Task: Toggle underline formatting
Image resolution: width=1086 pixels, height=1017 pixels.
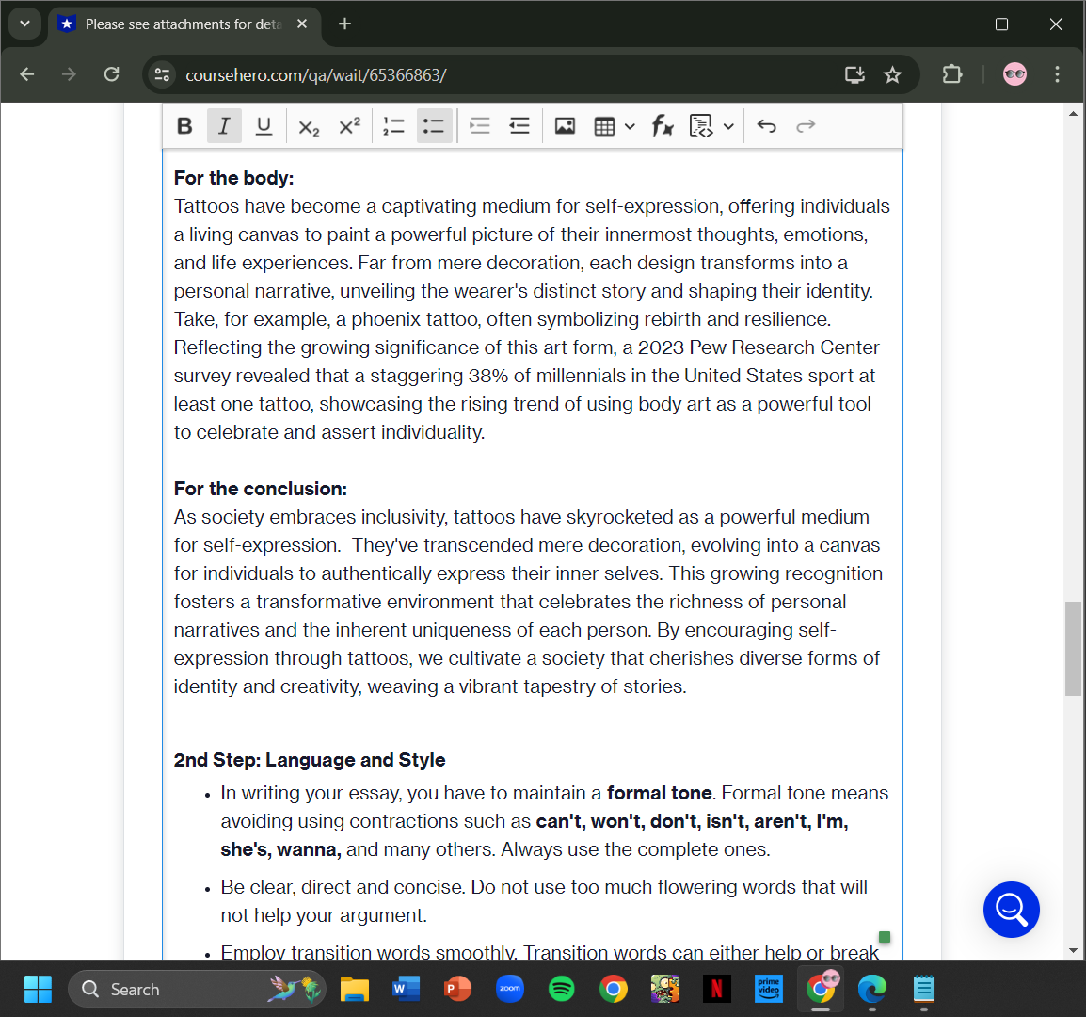Action: pos(264,125)
